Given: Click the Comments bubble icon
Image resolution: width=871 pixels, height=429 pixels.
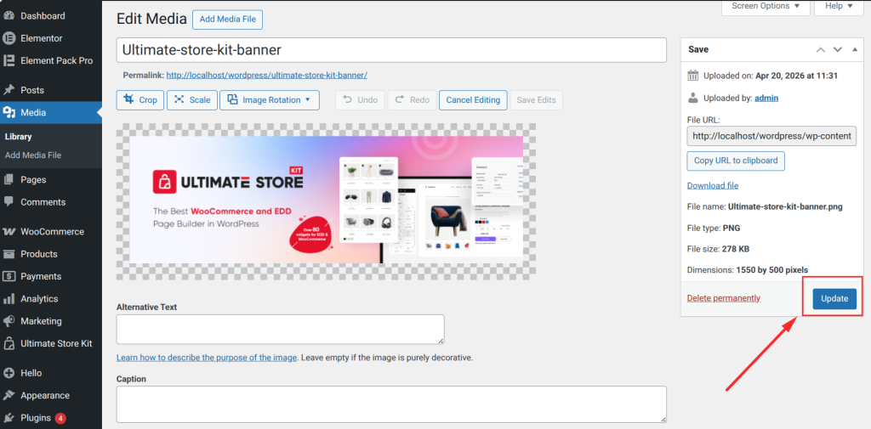Looking at the screenshot, I should (9, 202).
